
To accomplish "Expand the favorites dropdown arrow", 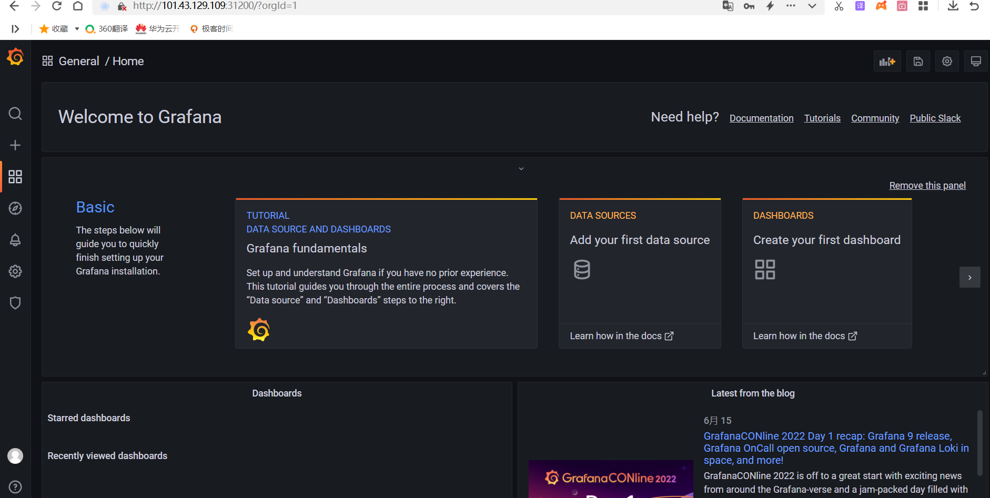I will tap(77, 29).
